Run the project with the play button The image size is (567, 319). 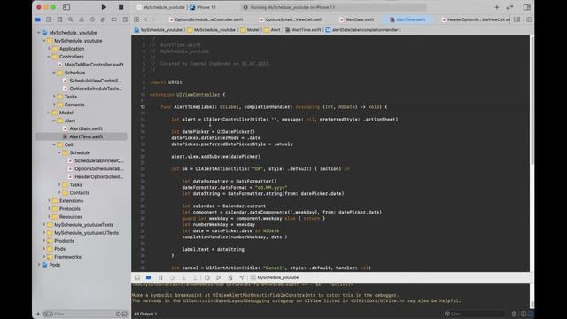coord(104,7)
